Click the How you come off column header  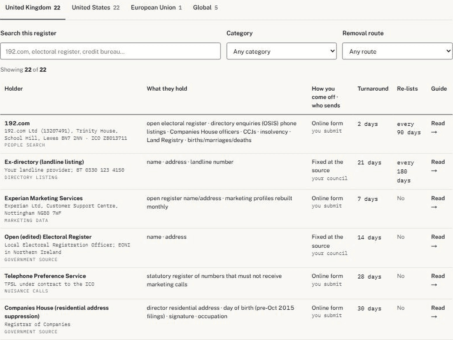point(326,97)
